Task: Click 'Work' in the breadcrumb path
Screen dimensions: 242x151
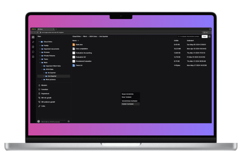Action: click(85, 36)
